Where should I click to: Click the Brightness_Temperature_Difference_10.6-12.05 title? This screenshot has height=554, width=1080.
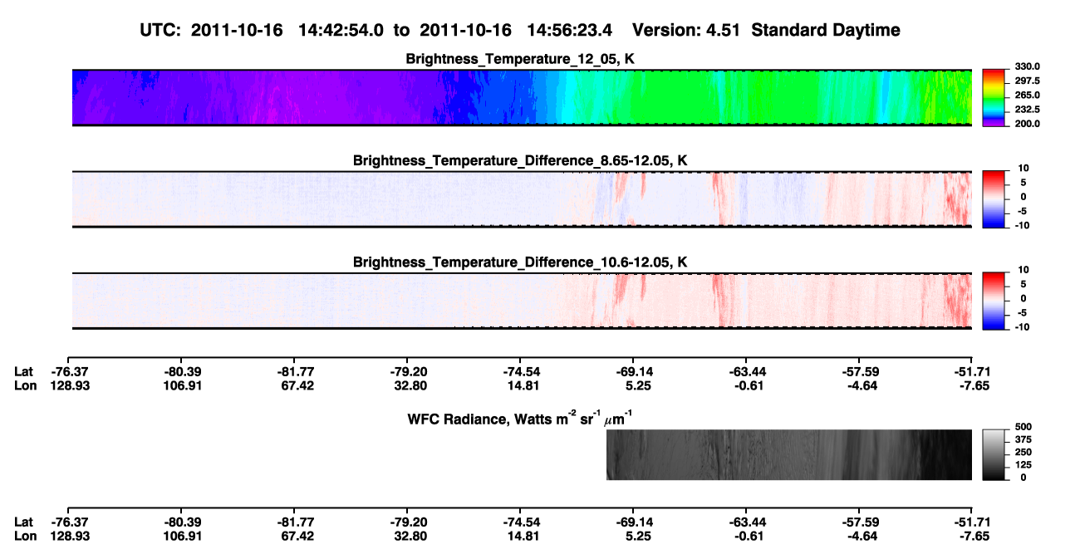(x=522, y=262)
